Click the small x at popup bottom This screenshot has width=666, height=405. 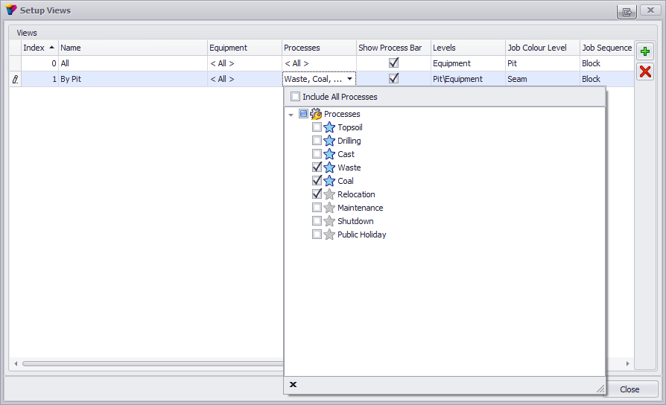[293, 384]
